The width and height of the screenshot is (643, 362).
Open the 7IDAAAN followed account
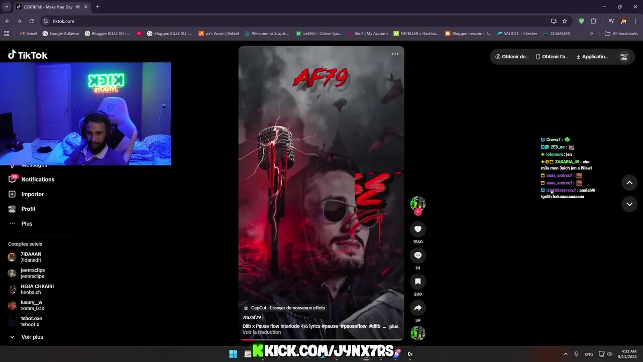31,257
